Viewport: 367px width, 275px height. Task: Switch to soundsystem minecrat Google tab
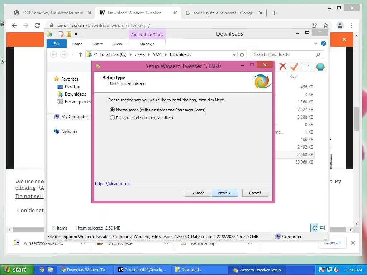(224, 13)
